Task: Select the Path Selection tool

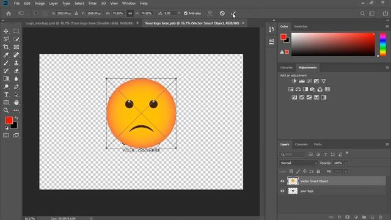Action: pos(16,95)
